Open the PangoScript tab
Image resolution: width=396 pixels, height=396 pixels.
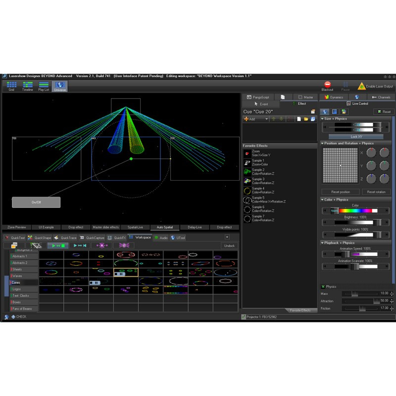click(258, 97)
